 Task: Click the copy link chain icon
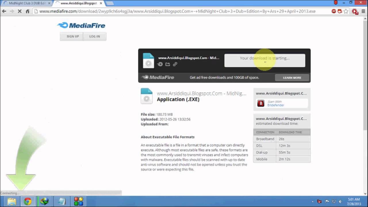point(175,64)
